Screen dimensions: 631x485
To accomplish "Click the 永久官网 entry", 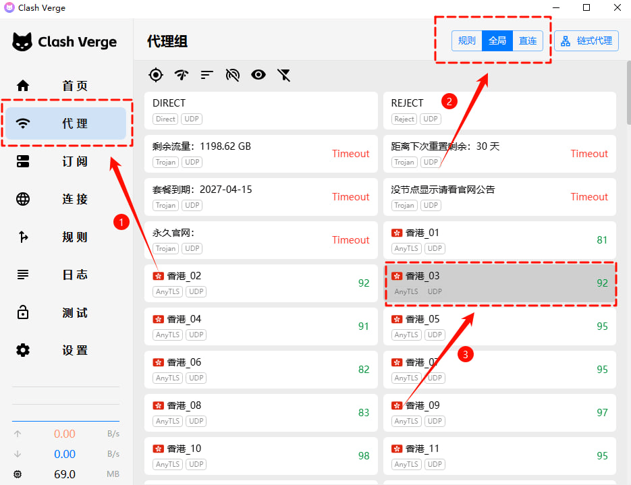I will [261, 240].
